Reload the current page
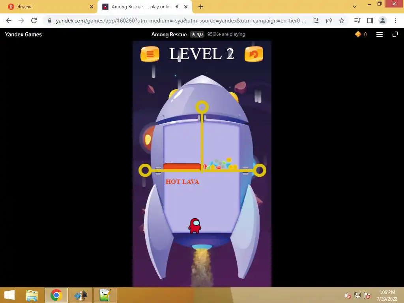Viewport: 404px width, 303px height. (34, 21)
